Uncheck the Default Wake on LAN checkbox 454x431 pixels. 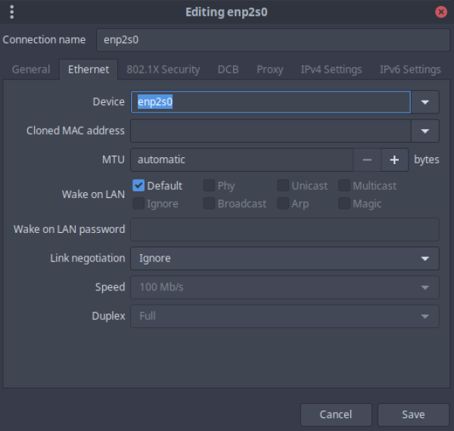pos(138,185)
